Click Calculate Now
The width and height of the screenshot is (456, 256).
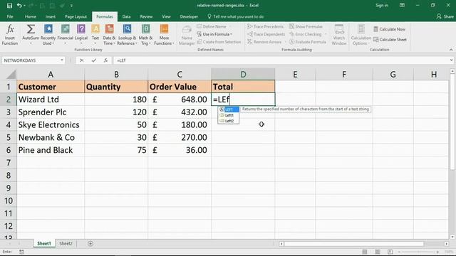[390, 29]
